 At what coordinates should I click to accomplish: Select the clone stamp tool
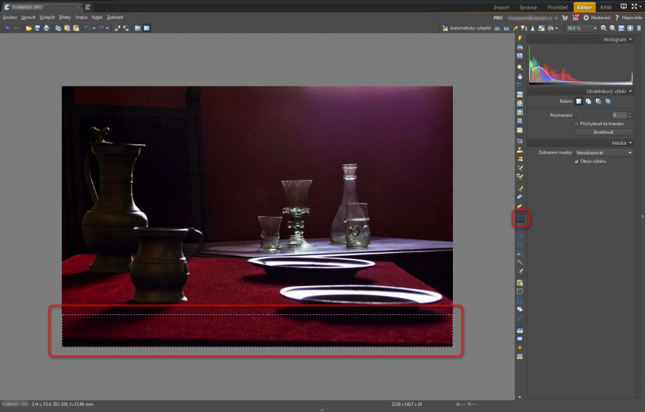click(520, 150)
